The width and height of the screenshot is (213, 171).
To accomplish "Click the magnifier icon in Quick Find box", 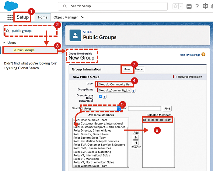I will coord(8,31).
